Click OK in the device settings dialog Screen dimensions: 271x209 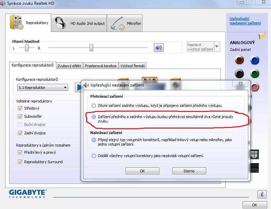pyautogui.click(x=142, y=171)
